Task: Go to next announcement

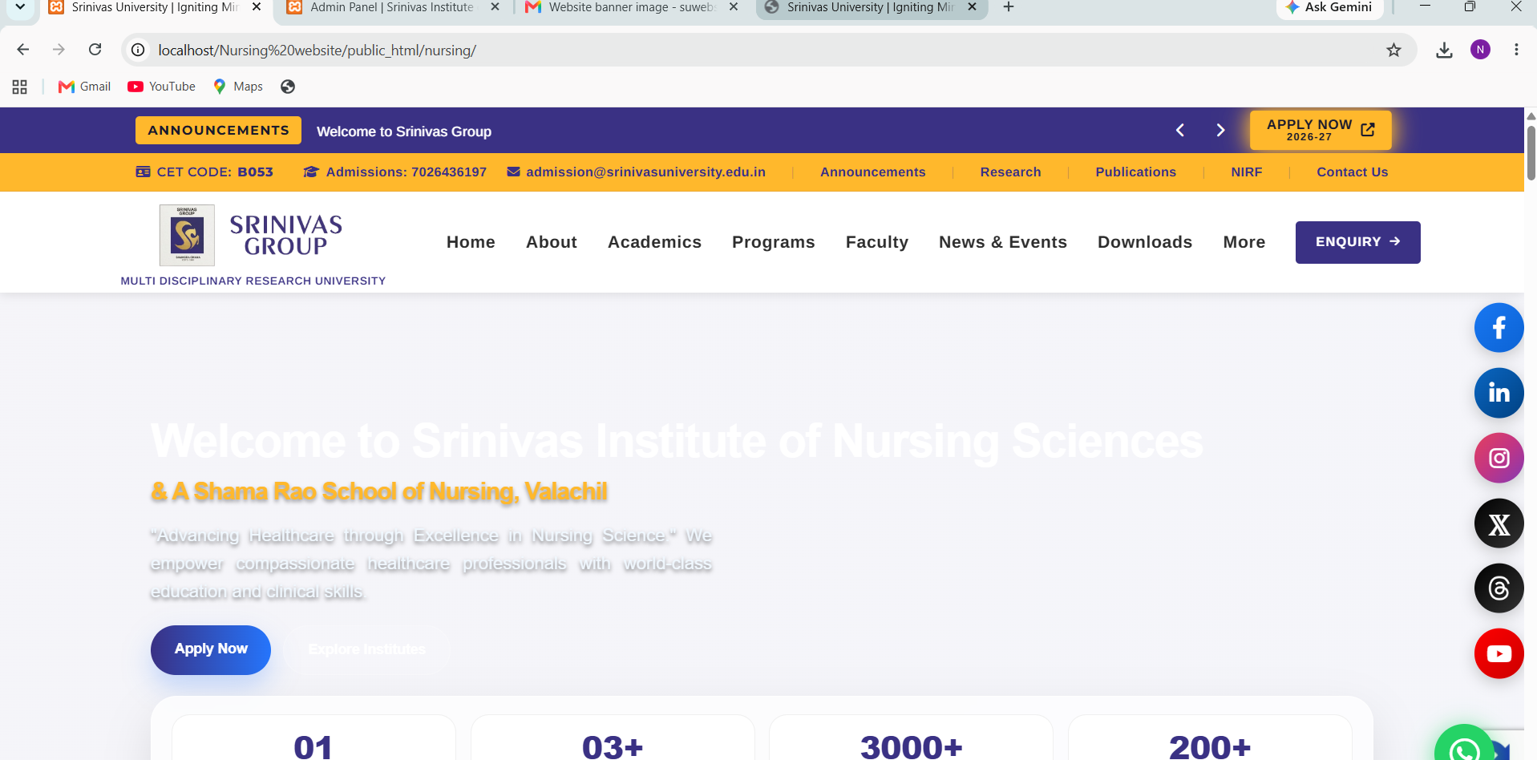Action: tap(1220, 130)
